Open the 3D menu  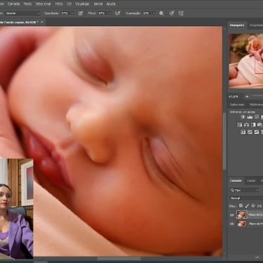pyautogui.click(x=69, y=4)
